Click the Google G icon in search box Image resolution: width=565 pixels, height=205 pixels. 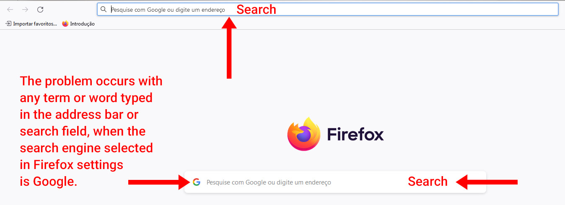click(x=197, y=182)
